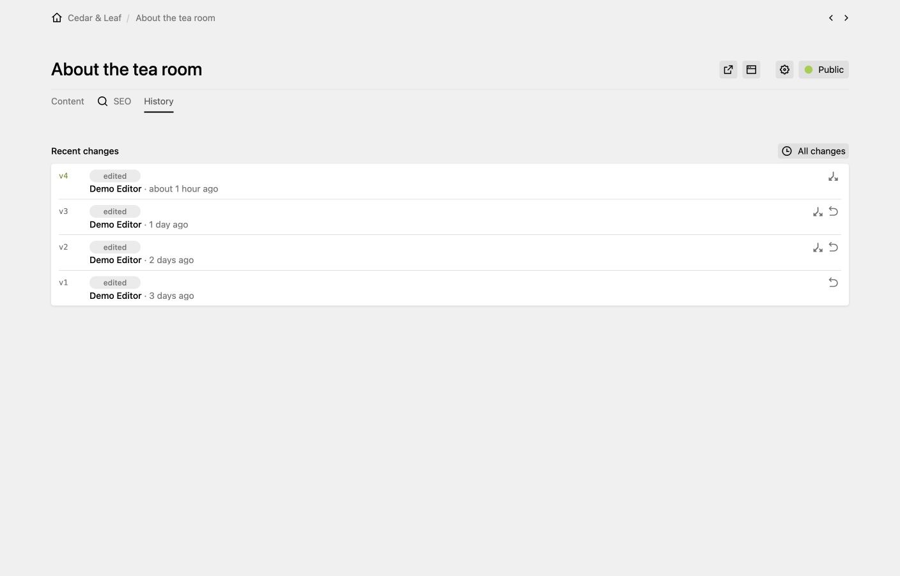Toggle the Public status button

(x=823, y=70)
